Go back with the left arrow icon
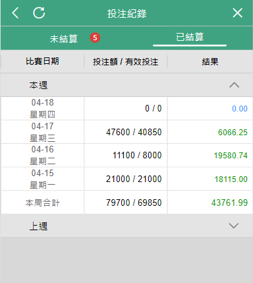Image resolution: width=253 pixels, height=283 pixels. [15, 13]
